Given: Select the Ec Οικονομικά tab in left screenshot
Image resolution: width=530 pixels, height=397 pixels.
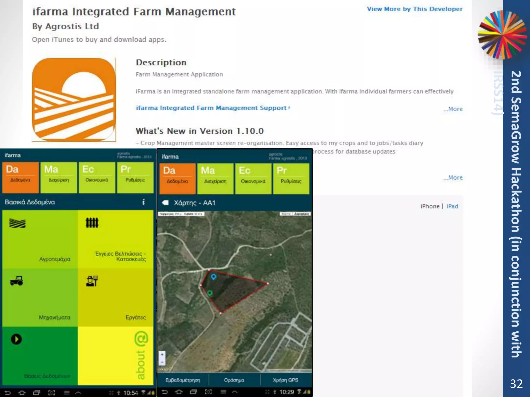Looking at the screenshot, I should tap(97, 177).
